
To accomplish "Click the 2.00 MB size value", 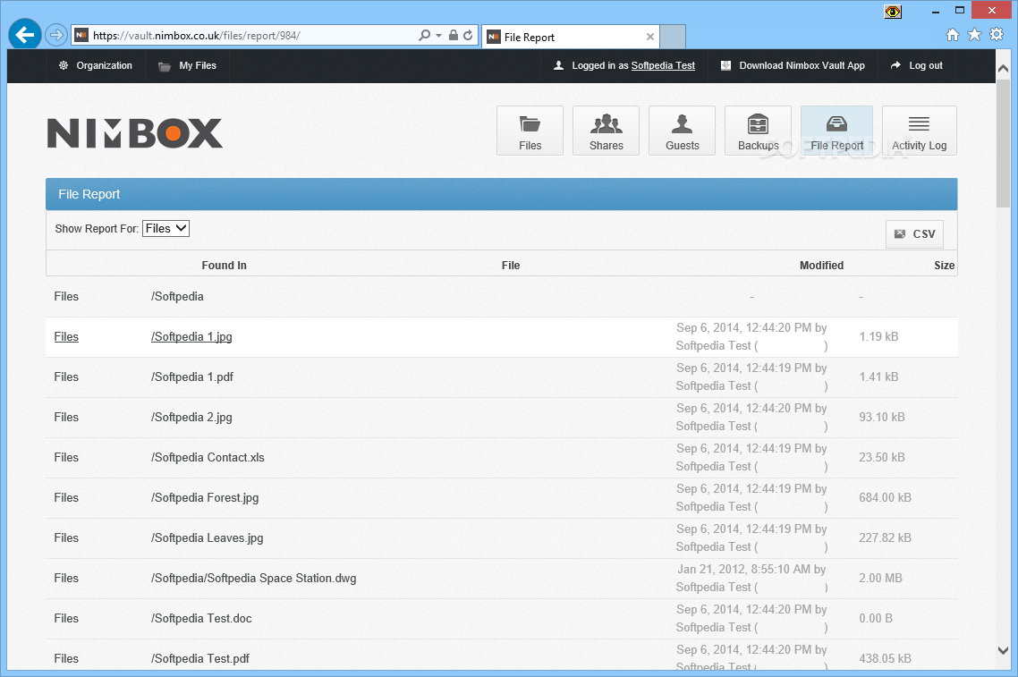I will coord(880,579).
